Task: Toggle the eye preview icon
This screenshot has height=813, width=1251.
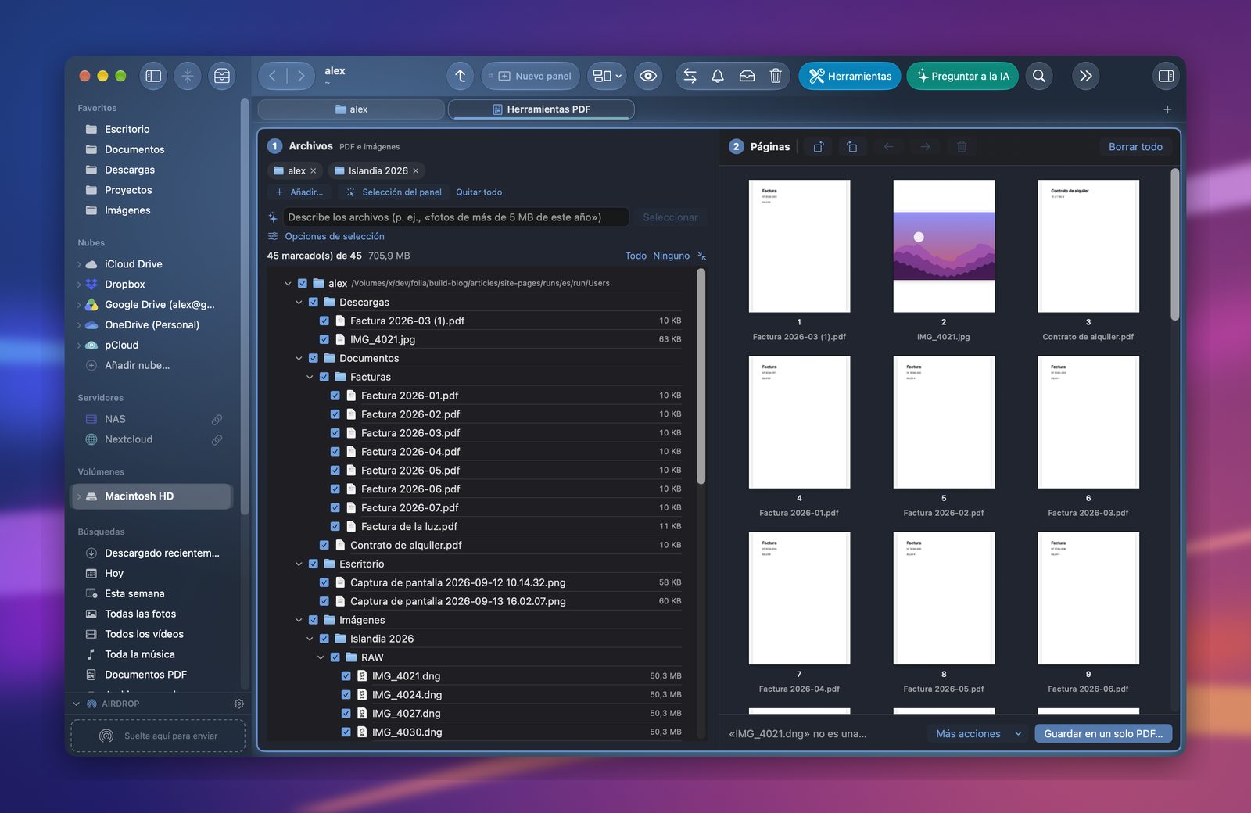Action: 648,76
